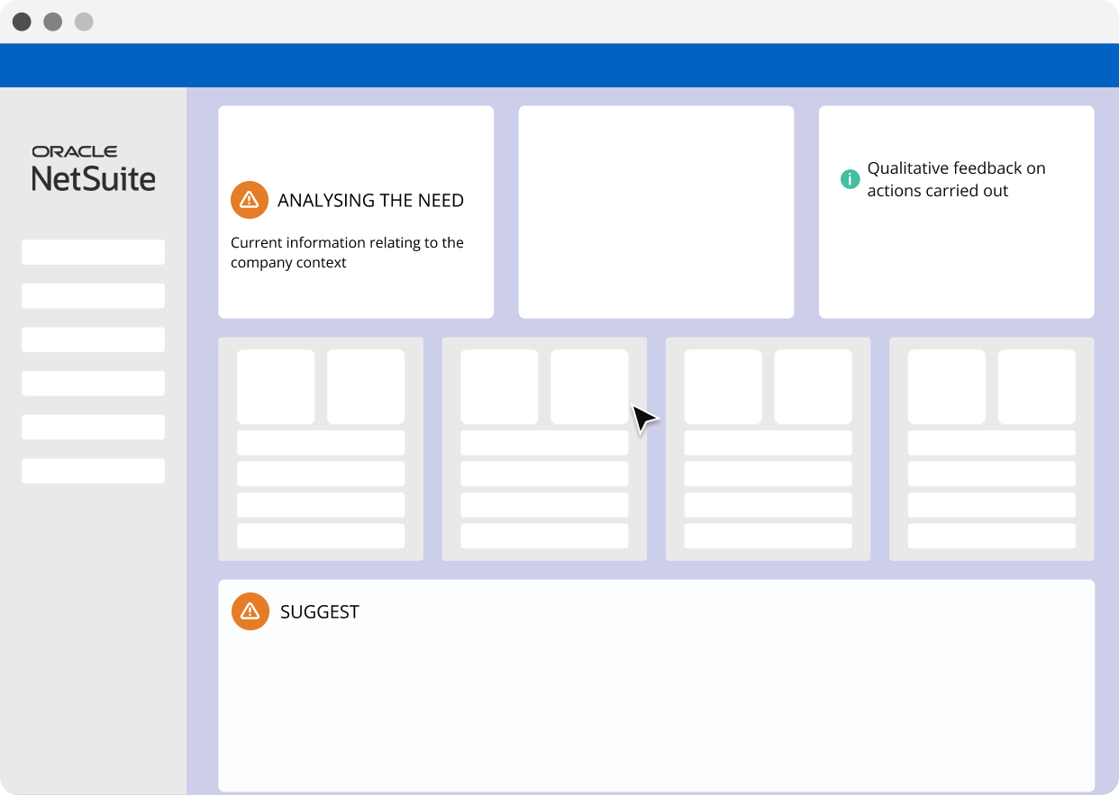The width and height of the screenshot is (1119, 795).
Task: Click the middle window control dot in title bar
Action: [x=53, y=22]
